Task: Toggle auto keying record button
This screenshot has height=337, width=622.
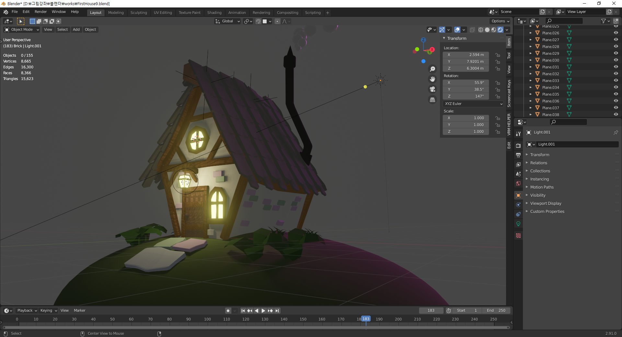Action: click(228, 311)
